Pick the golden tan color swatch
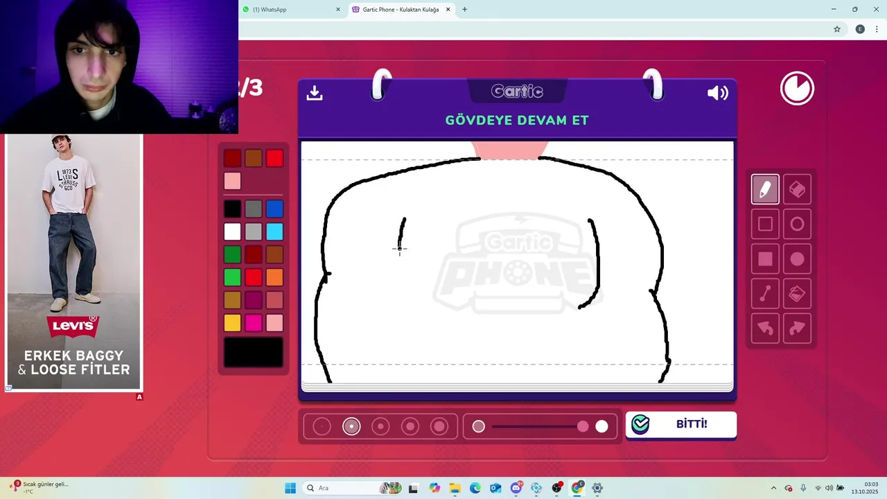Screen dimensions: 887x499 232,300
